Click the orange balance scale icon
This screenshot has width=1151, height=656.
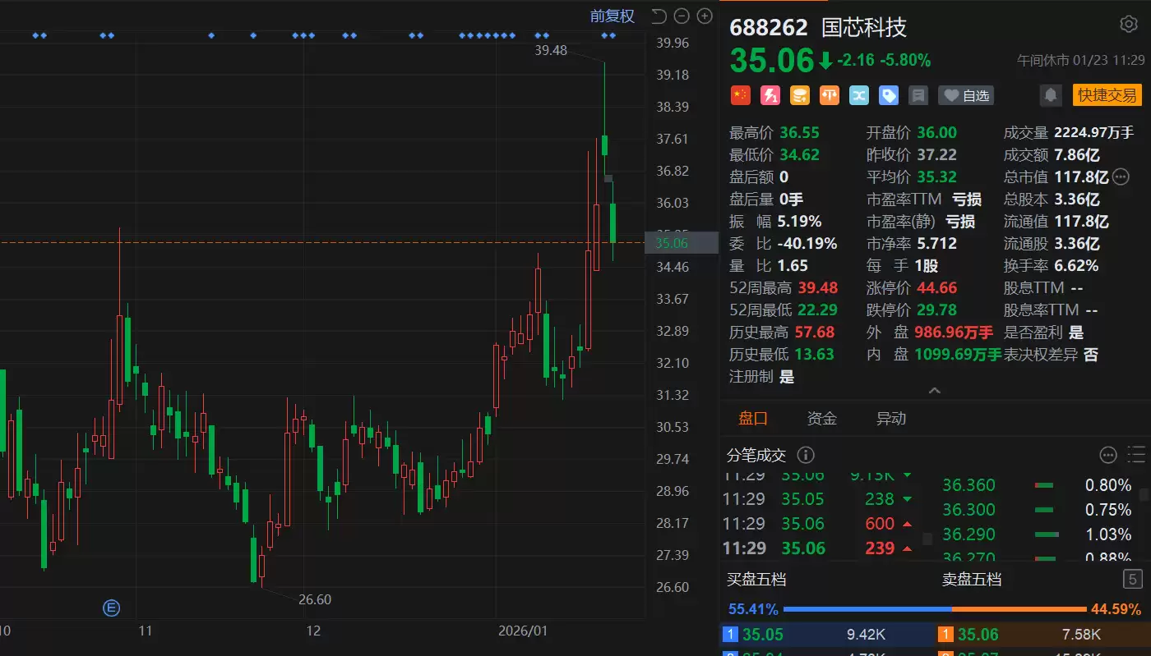pos(830,95)
